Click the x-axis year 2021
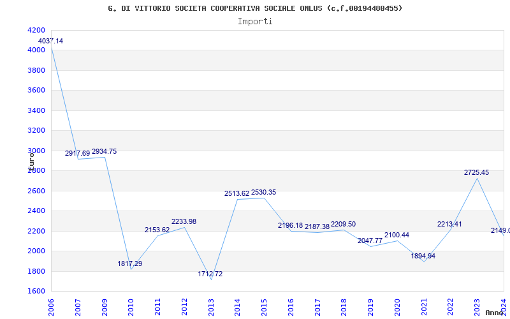The image size is (510, 319). pyautogui.click(x=424, y=308)
